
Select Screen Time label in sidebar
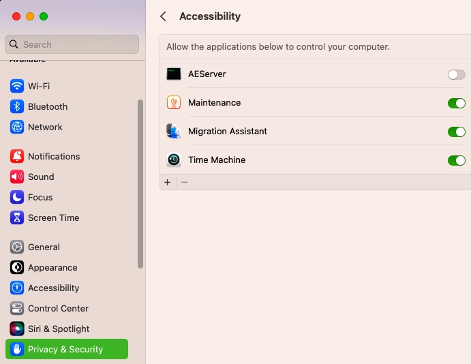[x=53, y=217]
